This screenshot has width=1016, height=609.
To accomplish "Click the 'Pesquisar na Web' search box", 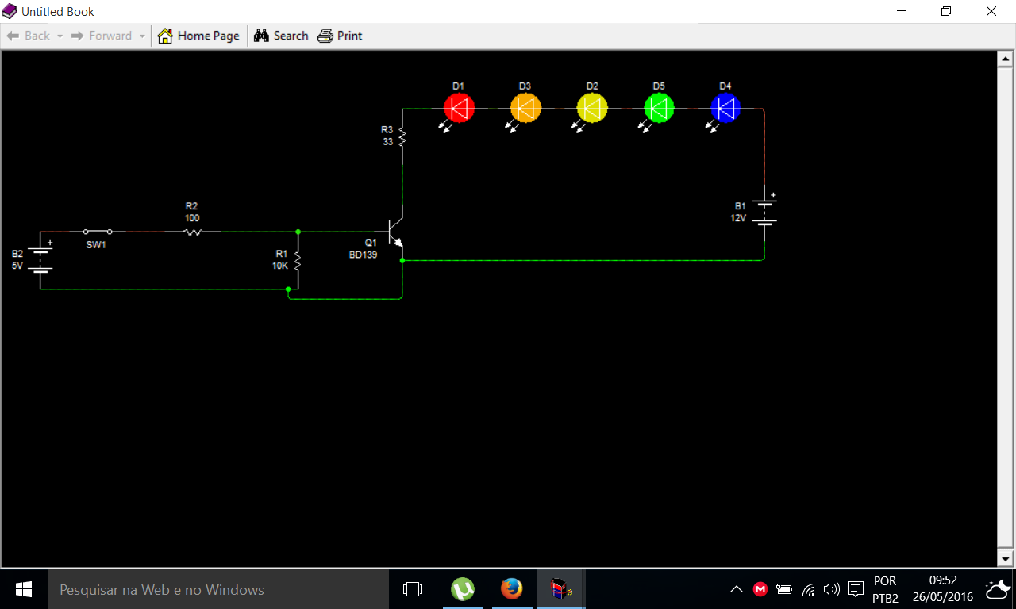I will click(x=217, y=589).
